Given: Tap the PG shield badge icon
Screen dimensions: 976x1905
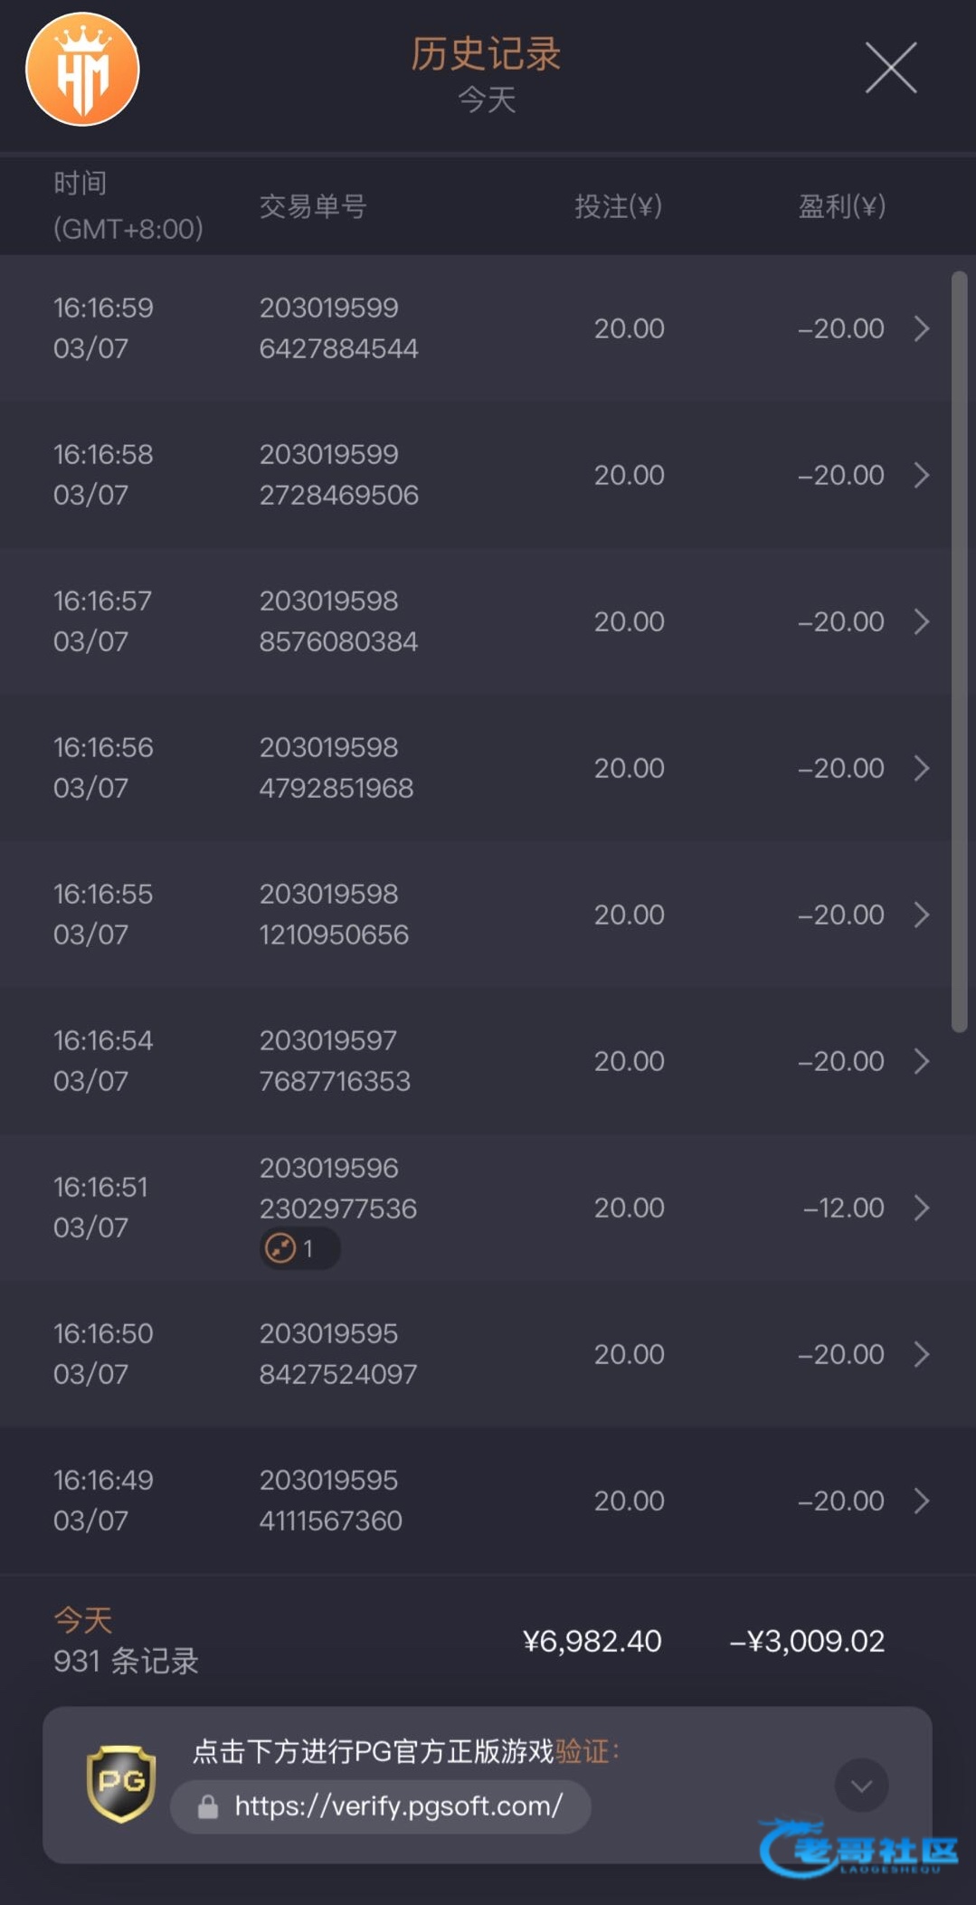Looking at the screenshot, I should 121,1783.
